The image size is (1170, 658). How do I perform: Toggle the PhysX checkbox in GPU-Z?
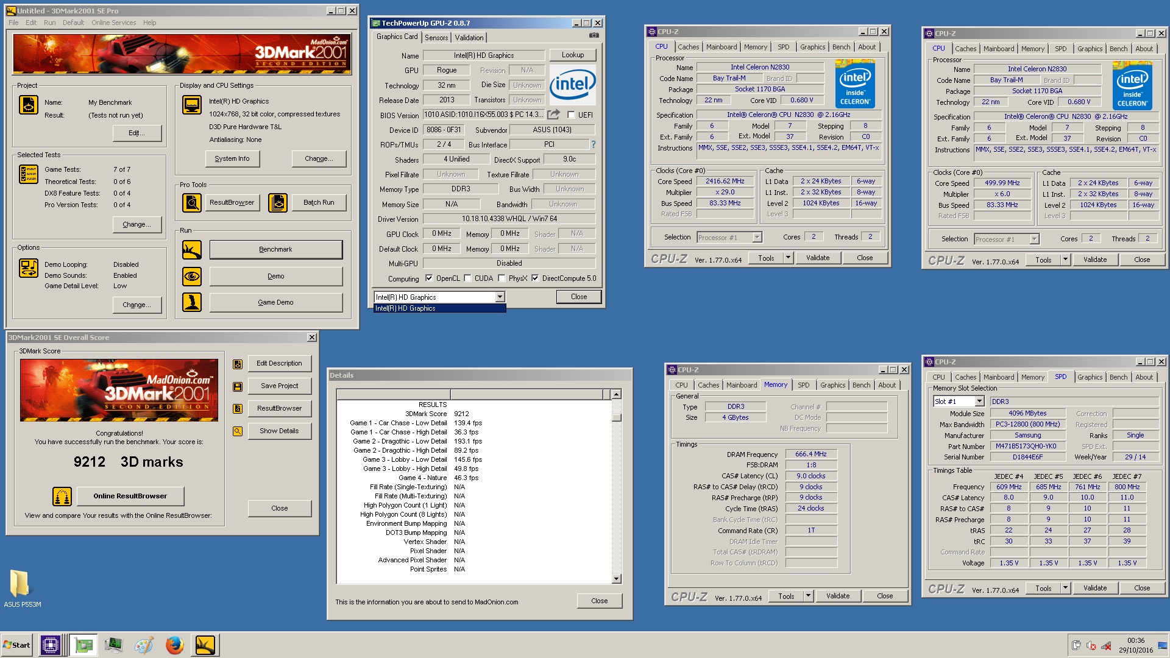coord(502,278)
